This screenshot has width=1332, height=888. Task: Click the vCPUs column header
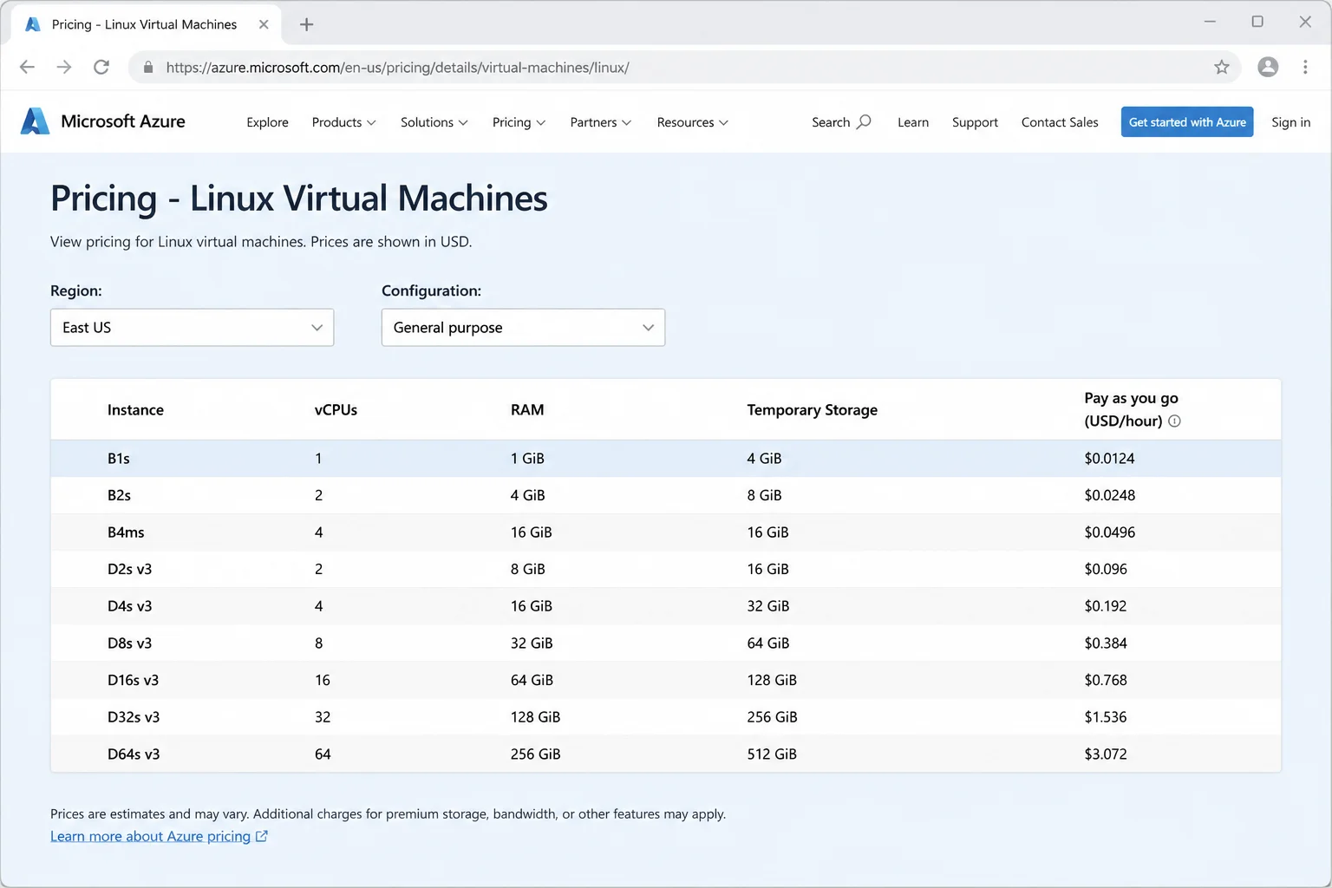tap(336, 409)
